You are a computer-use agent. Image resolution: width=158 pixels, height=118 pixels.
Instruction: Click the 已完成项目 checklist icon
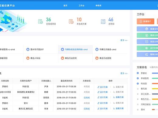click(40, 21)
